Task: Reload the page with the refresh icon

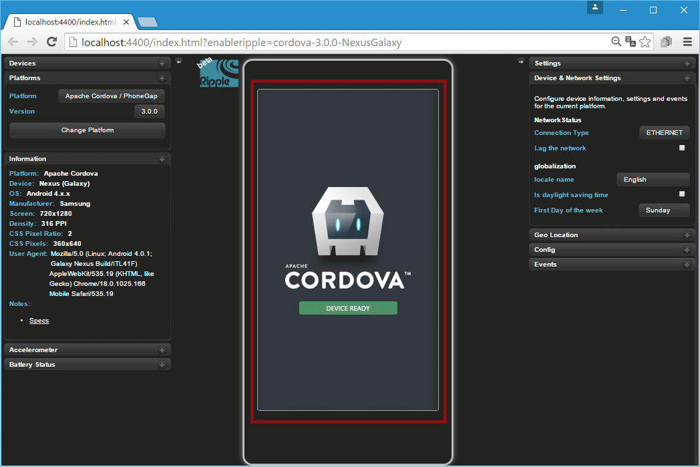Action: [x=51, y=41]
